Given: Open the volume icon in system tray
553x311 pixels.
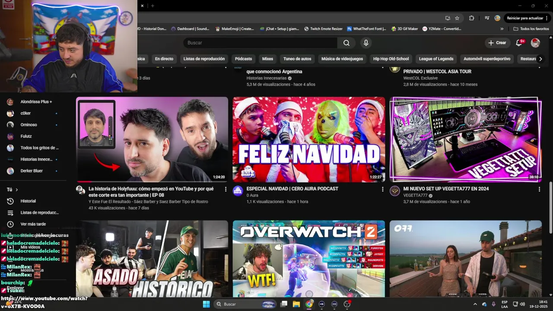Looking at the screenshot, I should coord(522,304).
